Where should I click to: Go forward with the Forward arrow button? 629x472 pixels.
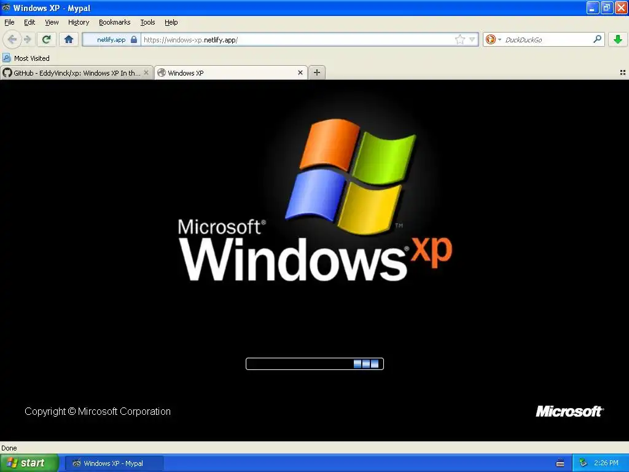[28, 39]
